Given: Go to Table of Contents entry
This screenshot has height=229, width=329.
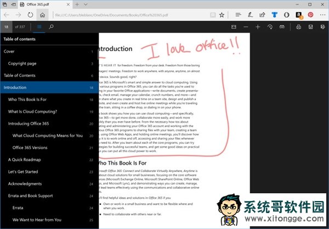Looking at the screenshot, I should [49, 75].
